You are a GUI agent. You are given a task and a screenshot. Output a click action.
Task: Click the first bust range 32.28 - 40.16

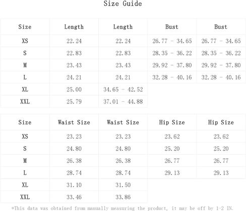[x=172, y=77]
